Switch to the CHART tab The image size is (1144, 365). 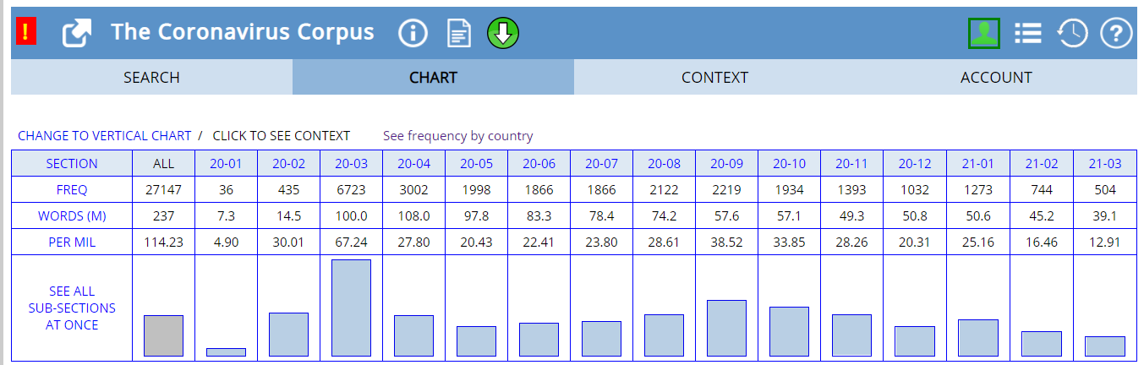pos(433,77)
